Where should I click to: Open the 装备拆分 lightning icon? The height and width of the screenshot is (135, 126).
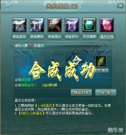click(72, 25)
